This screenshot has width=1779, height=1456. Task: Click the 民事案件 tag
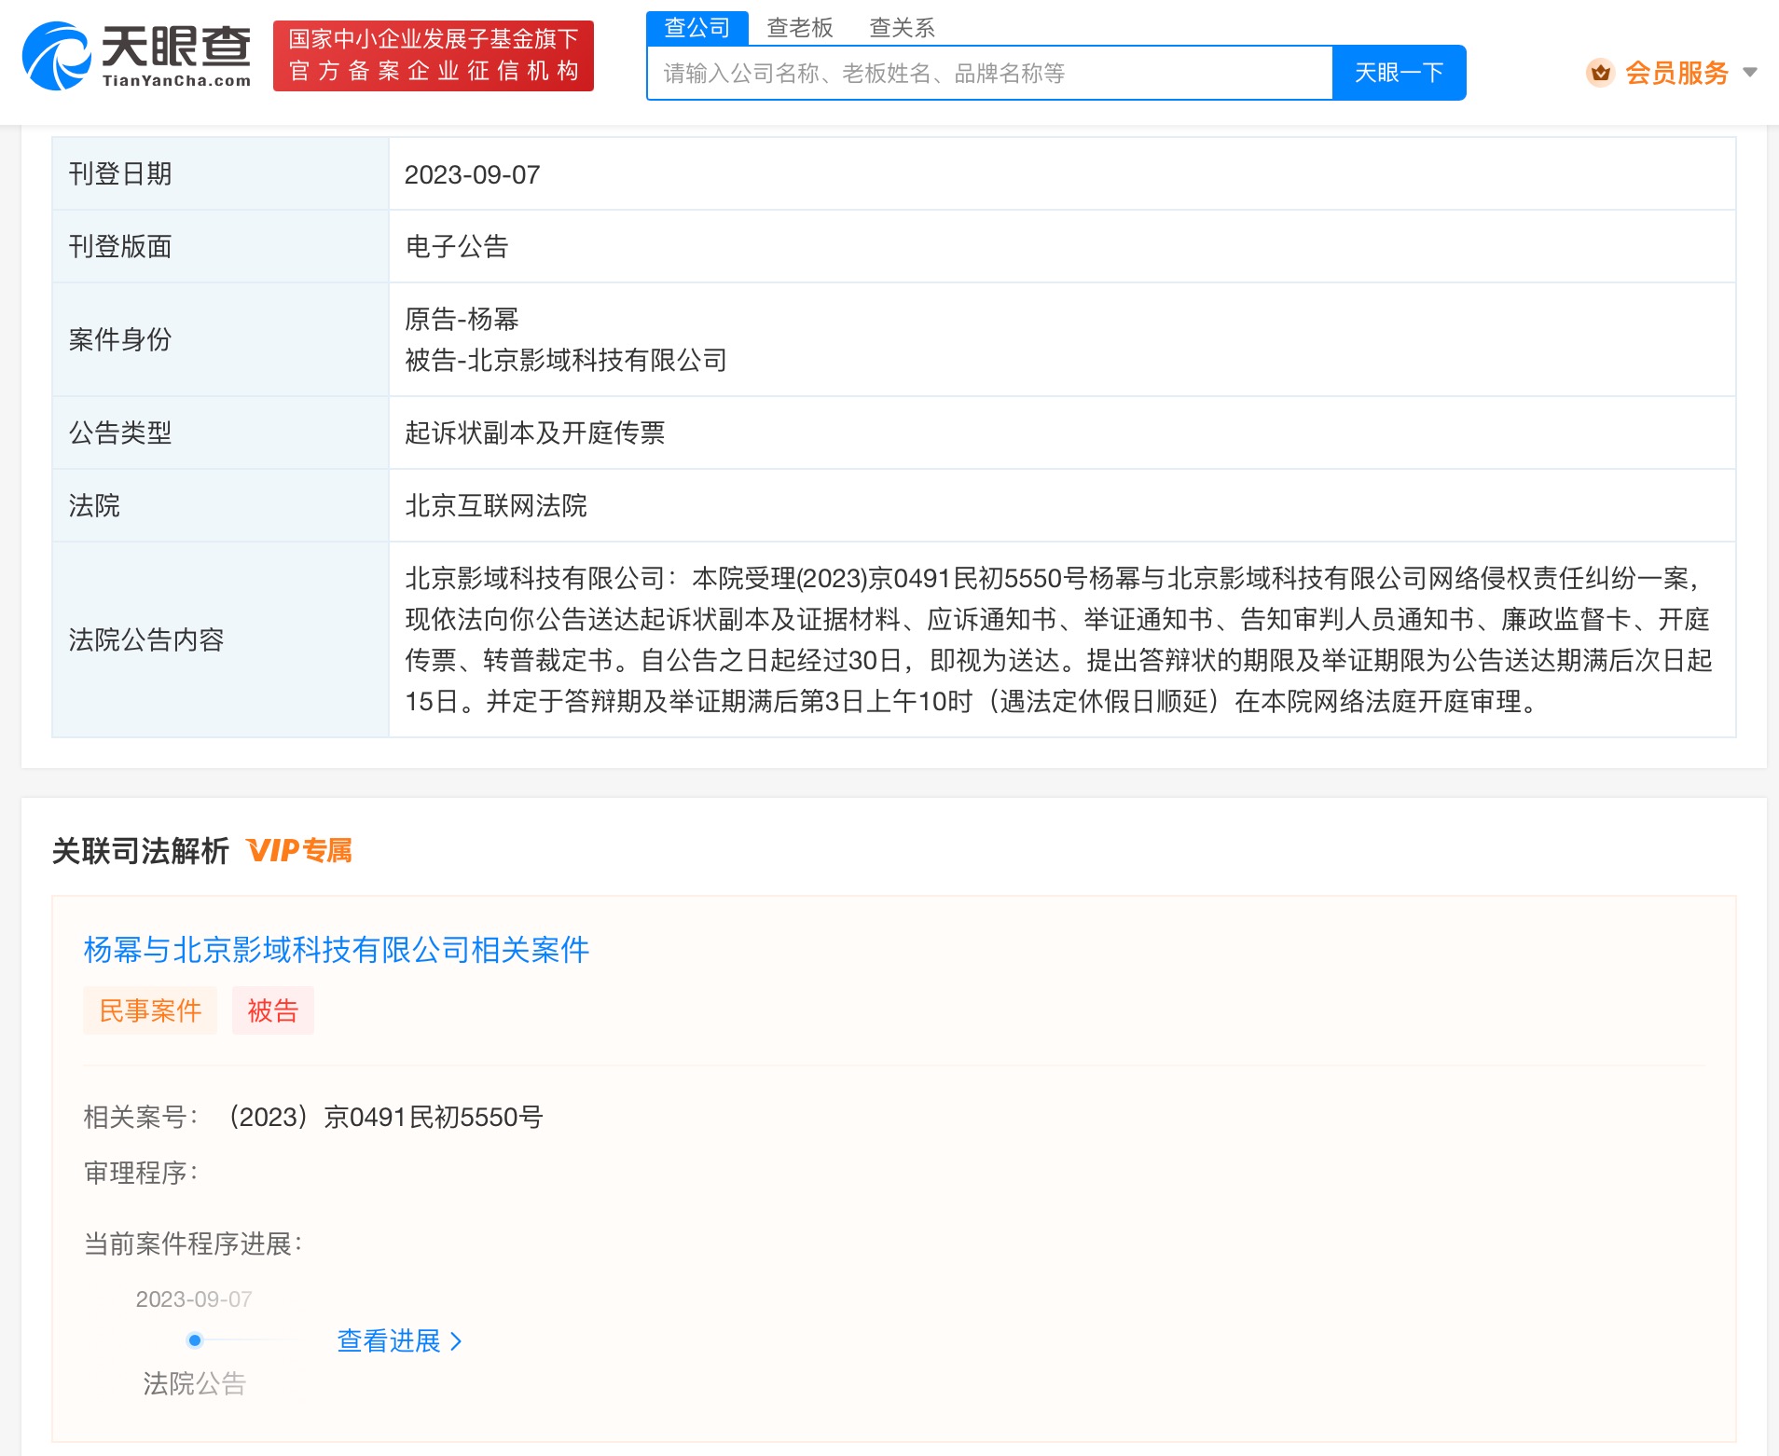(x=150, y=1010)
